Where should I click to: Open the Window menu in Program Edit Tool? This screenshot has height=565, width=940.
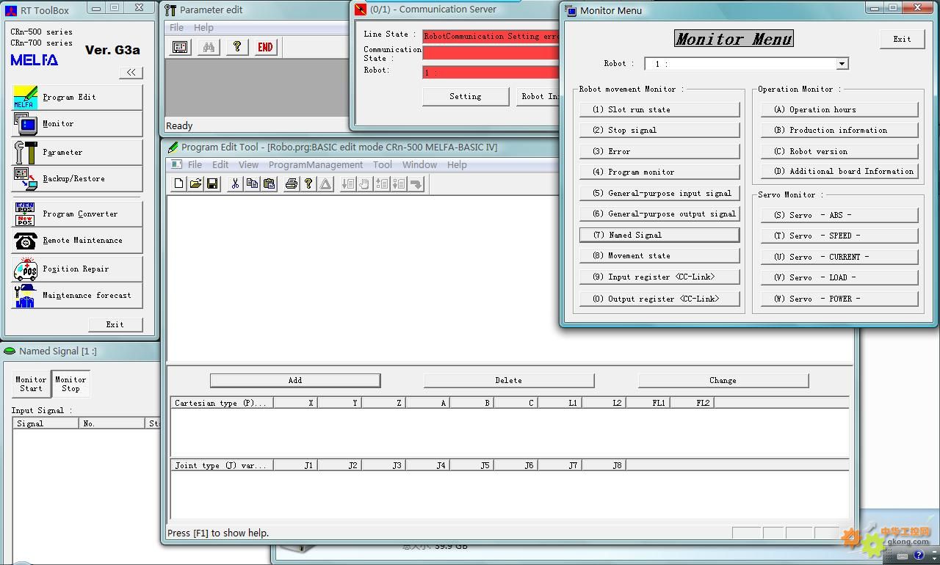(419, 164)
